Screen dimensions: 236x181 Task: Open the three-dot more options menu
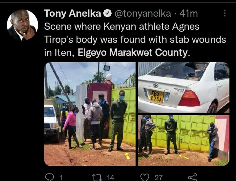click(x=225, y=13)
